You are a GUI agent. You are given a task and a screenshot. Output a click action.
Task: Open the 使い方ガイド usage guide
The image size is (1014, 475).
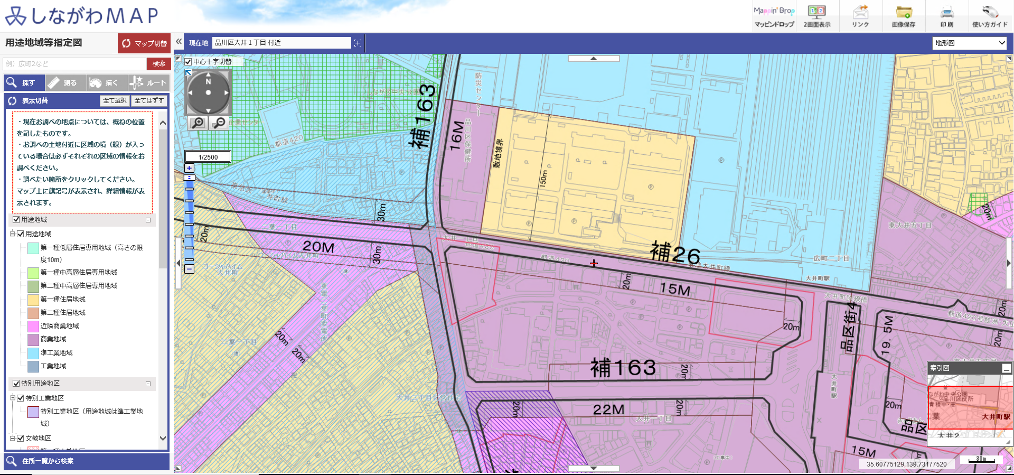(990, 16)
